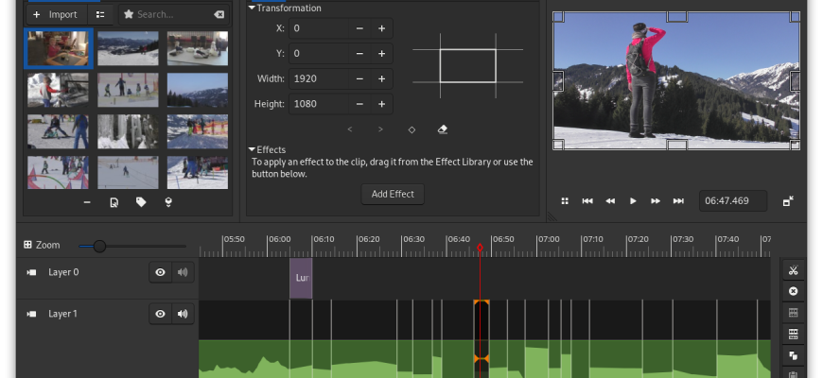Image resolution: width=823 pixels, height=378 pixels.
Task: Select the first video thumbnail in the media library
Action: (x=59, y=48)
